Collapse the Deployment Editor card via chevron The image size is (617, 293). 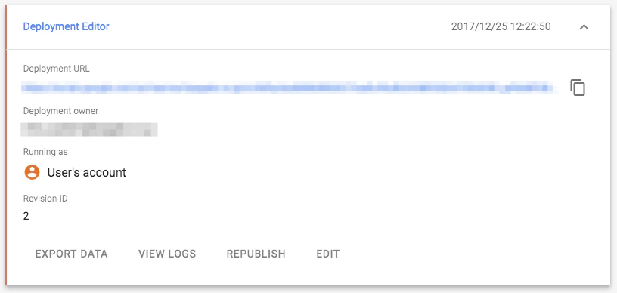pos(584,27)
